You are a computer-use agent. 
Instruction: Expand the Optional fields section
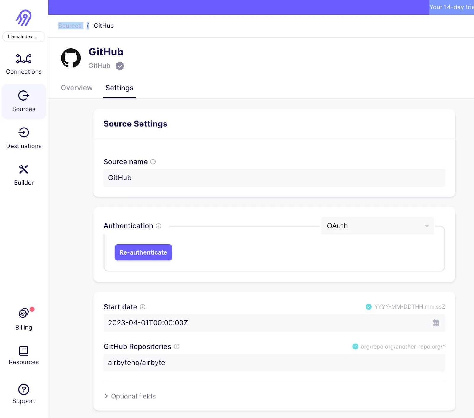(x=130, y=396)
